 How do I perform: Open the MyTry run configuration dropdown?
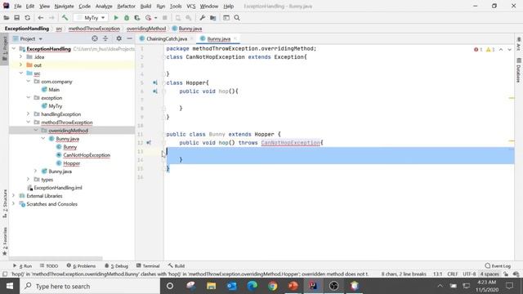pos(91,18)
